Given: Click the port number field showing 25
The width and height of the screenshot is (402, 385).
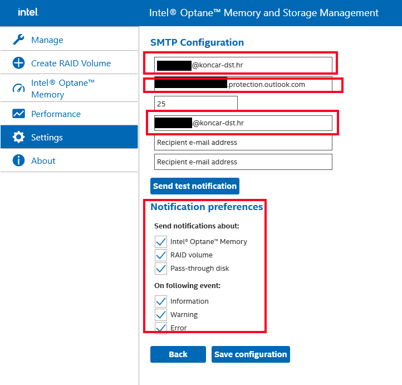Looking at the screenshot, I should (195, 104).
